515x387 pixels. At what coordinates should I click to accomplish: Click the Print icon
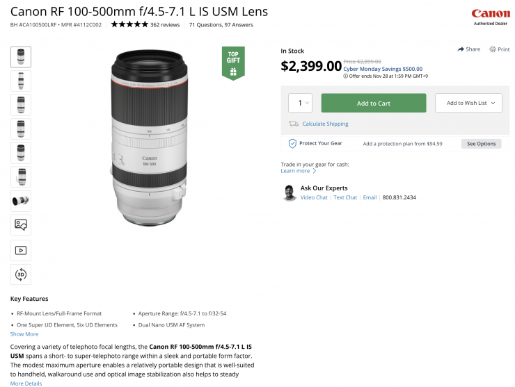pos(493,49)
